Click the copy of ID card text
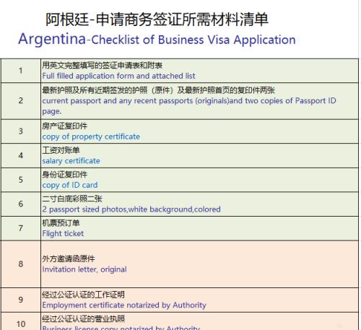This screenshot has height=330, width=361. point(70,185)
